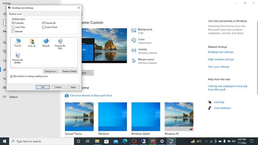Click the current theme preview image
The height and width of the screenshot is (145, 258).
(x=104, y=46)
